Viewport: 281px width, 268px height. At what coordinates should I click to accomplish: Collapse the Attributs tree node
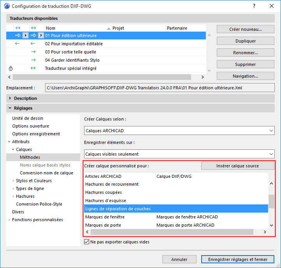click(x=9, y=142)
